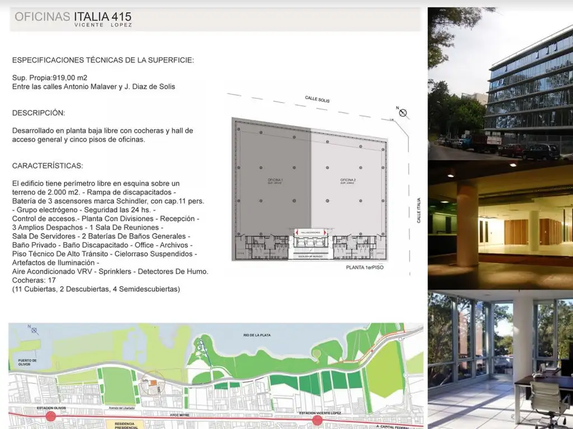Click the 'Sup. Propia:919,00 m2' line

pyautogui.click(x=50, y=78)
